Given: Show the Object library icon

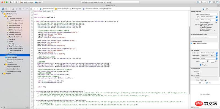Looking at the screenshot, I should 207,83.
